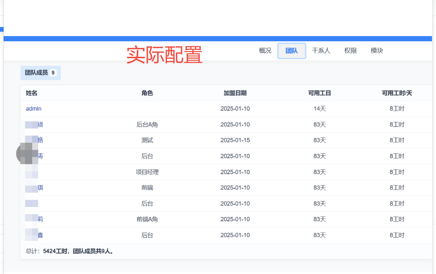
Task: Click the 可用工日 column header
Action: (320, 93)
